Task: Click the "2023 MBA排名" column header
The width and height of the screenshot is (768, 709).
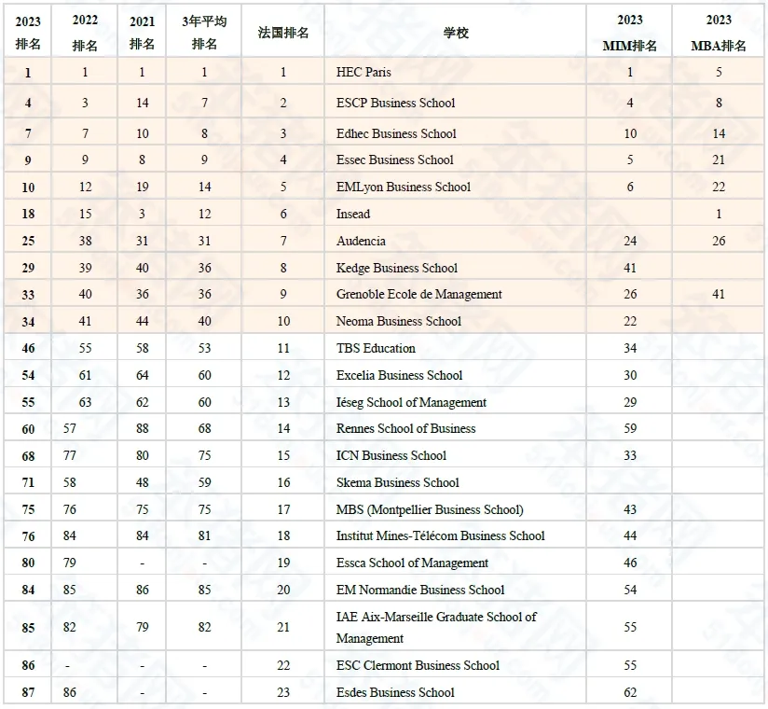Action: [719, 33]
